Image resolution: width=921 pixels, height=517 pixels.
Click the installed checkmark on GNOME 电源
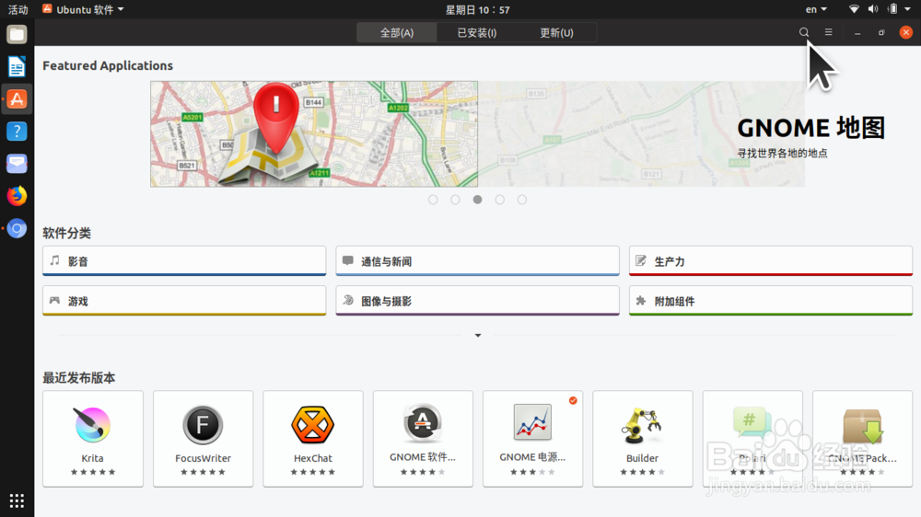573,400
